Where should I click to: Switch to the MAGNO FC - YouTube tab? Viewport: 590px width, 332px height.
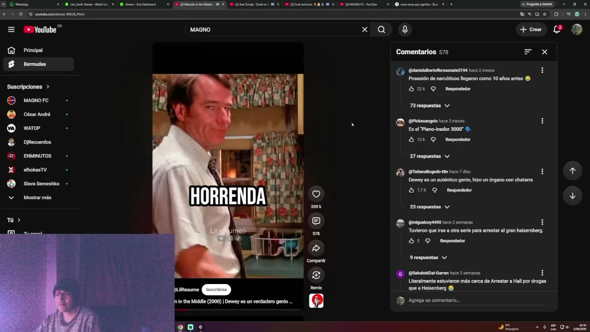364,4
